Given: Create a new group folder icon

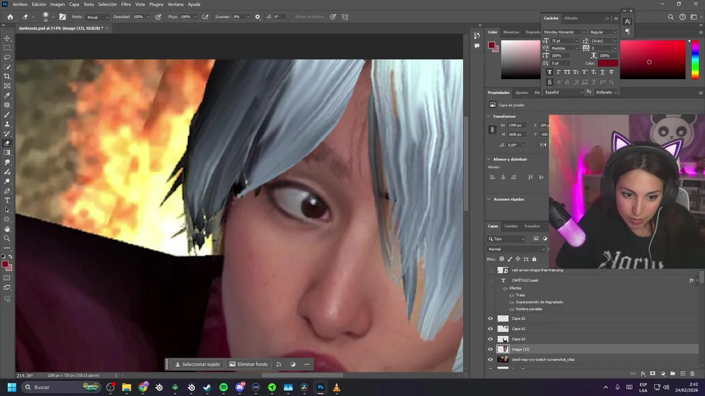Looking at the screenshot, I should pos(673,373).
